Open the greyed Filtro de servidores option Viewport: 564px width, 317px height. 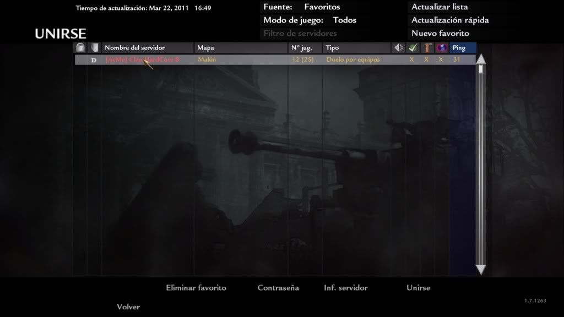(x=300, y=34)
